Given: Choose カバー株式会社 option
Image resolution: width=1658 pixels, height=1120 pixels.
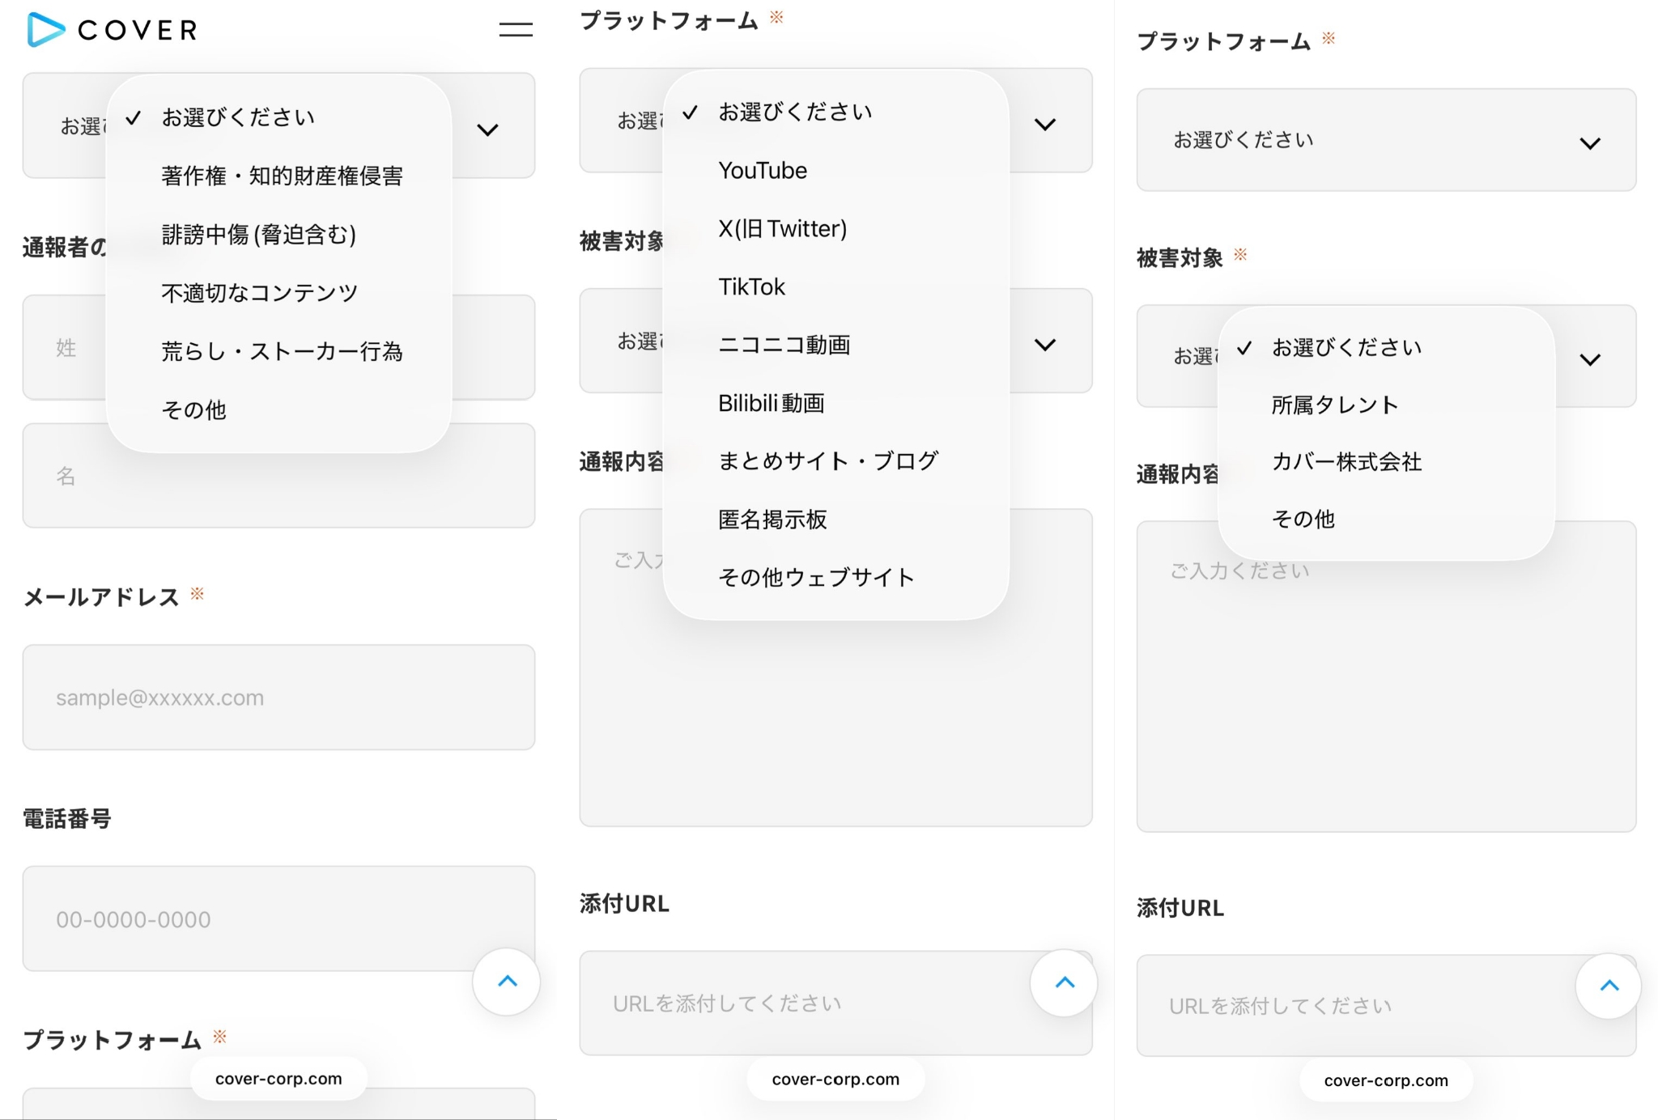Looking at the screenshot, I should 1346,462.
